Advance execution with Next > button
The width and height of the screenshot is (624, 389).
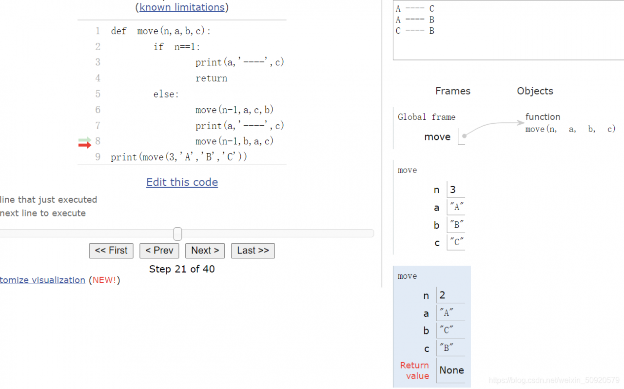[x=205, y=251]
